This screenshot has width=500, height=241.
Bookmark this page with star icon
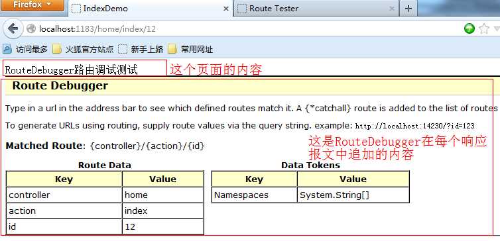click(x=484, y=29)
